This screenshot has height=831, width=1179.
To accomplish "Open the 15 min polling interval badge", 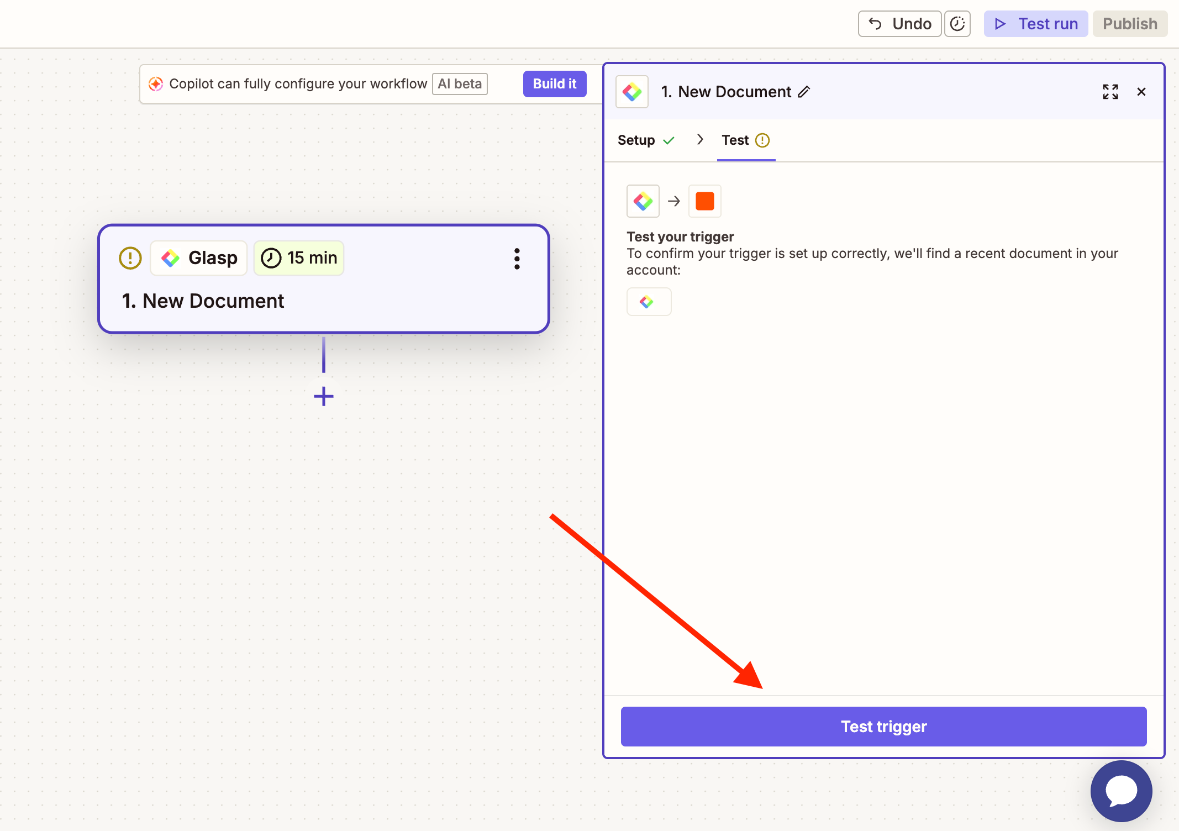I will 299,258.
